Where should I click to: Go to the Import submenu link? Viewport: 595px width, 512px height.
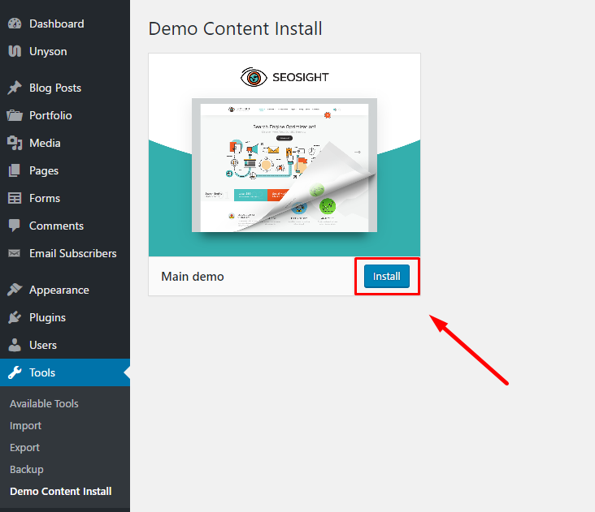25,425
